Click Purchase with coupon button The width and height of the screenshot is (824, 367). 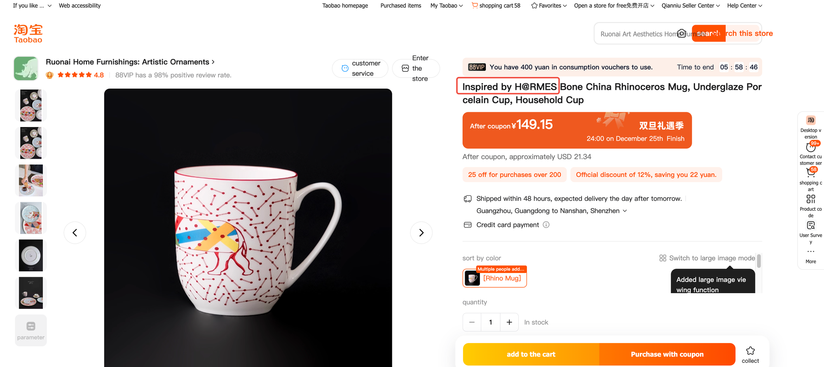click(x=667, y=354)
